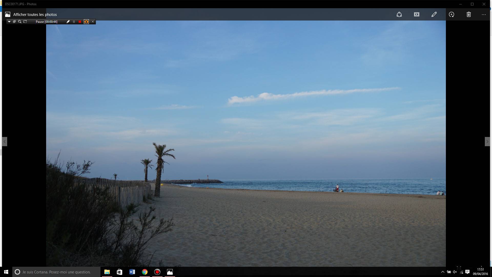492x277 pixels.
Task: Open the three-dot more options menu
Action: coord(484,15)
